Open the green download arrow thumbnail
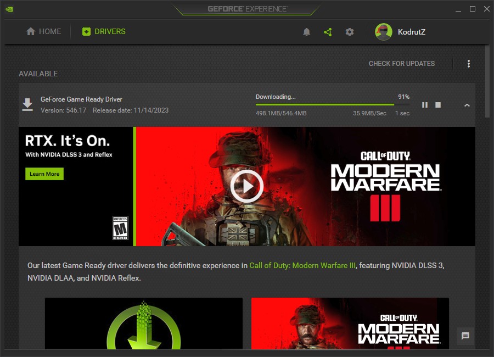Image resolution: width=494 pixels, height=357 pixels. [x=144, y=323]
